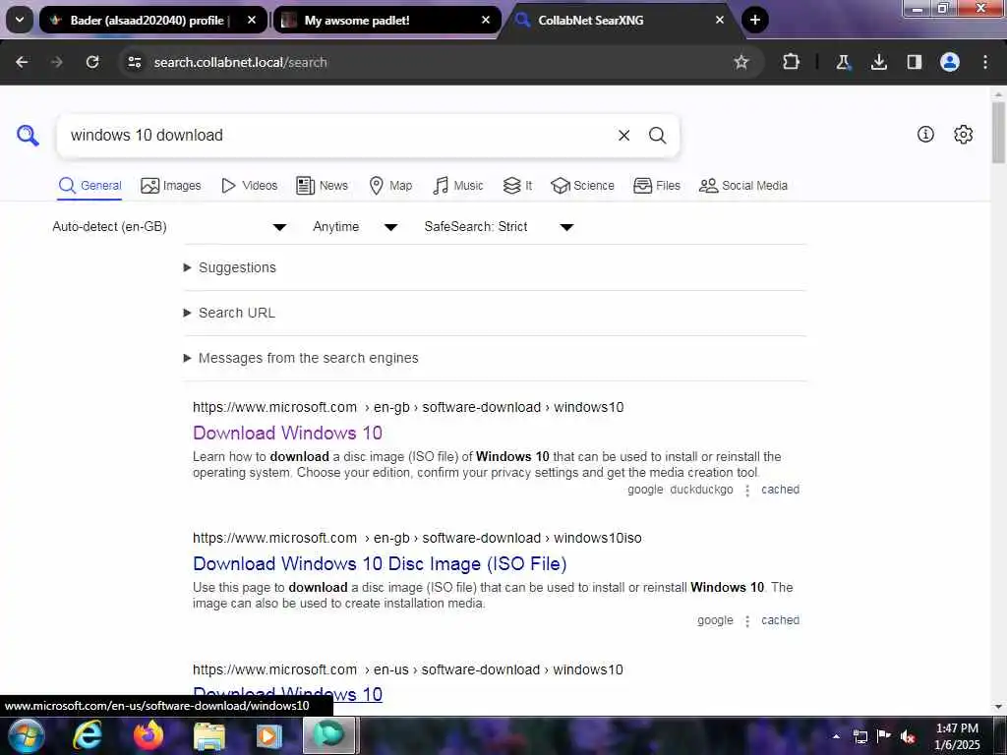
Task: Select the Videos search category
Action: click(x=249, y=186)
